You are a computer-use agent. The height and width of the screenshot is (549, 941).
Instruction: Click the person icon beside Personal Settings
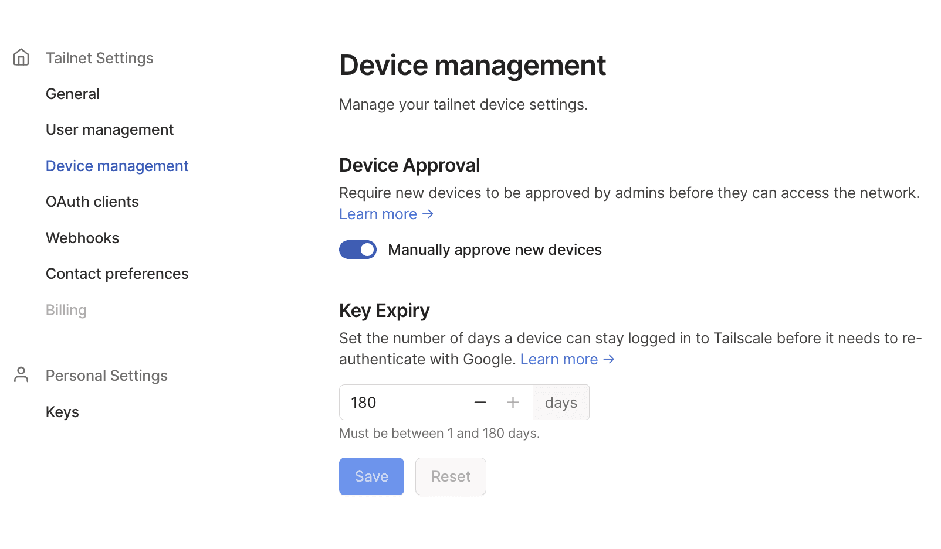pos(21,375)
